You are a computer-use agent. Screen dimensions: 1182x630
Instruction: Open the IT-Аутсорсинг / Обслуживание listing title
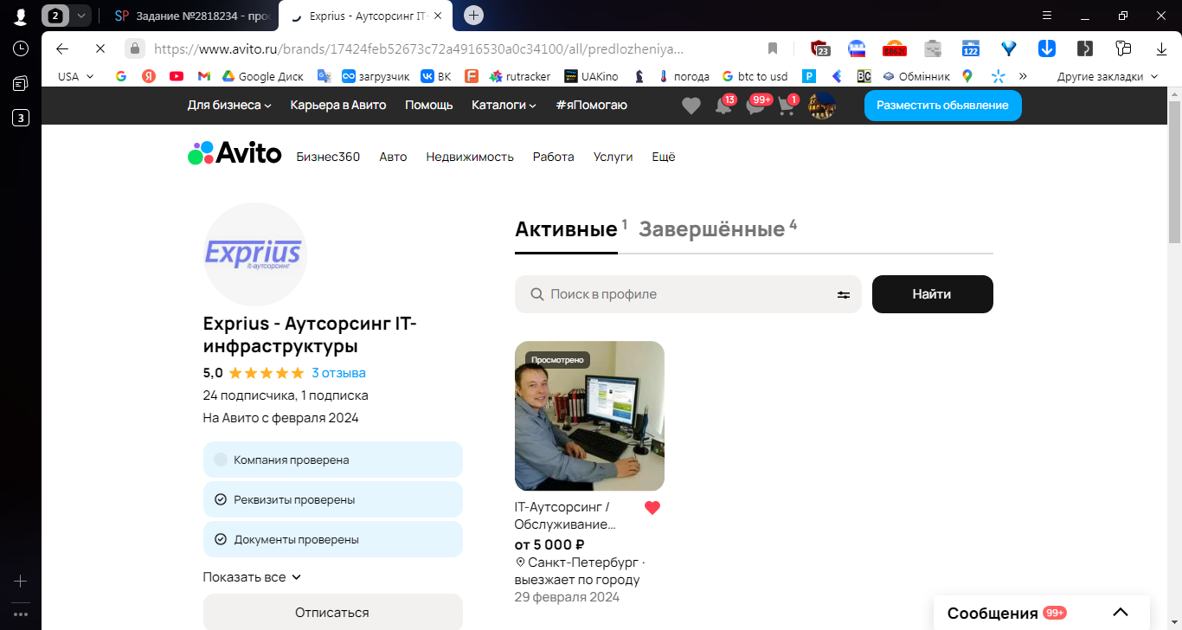[x=566, y=516]
